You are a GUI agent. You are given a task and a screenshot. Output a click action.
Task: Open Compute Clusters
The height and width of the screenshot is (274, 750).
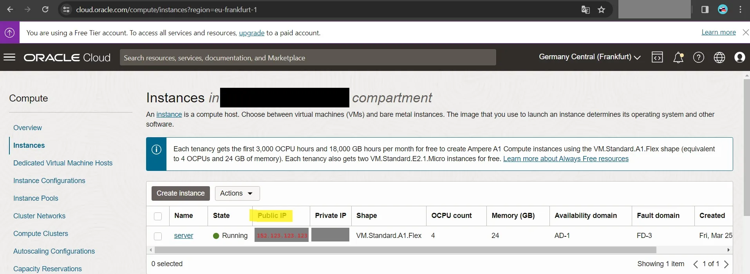[41, 234]
